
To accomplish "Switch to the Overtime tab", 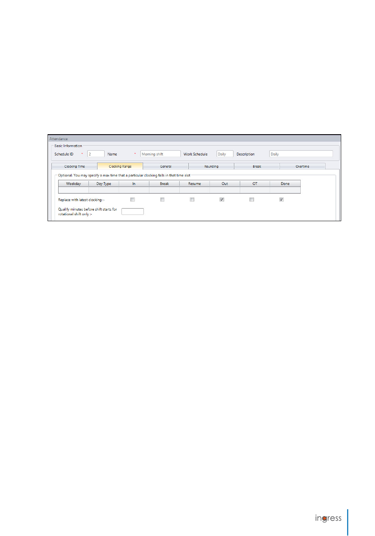I will click(x=302, y=166).
